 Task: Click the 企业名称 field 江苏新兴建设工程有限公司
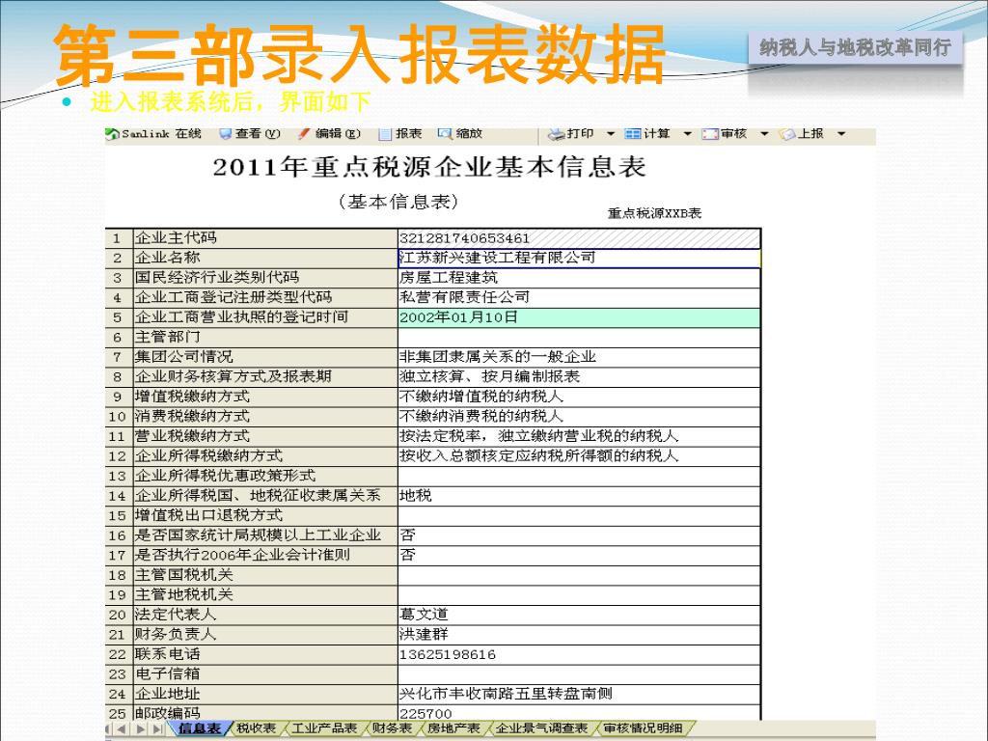tap(579, 258)
